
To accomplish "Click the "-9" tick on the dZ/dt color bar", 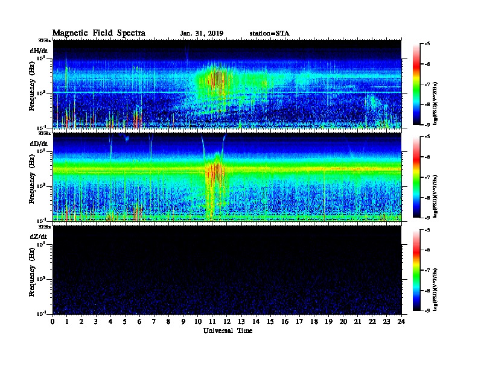I will pos(427,311).
